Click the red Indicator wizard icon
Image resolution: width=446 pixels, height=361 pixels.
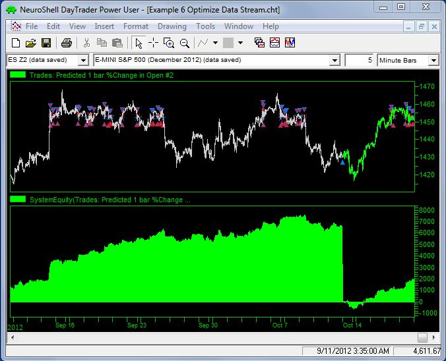pos(274,43)
